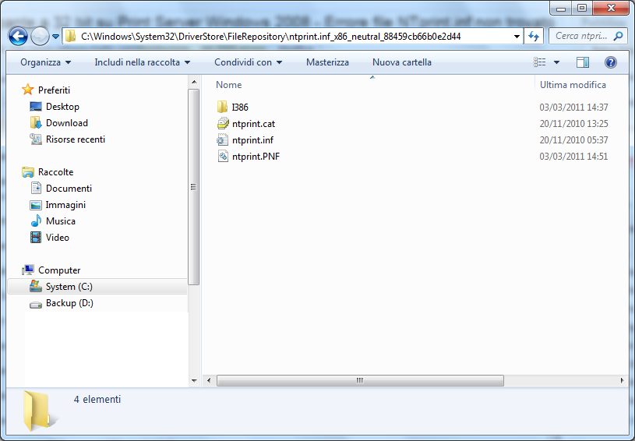
Task: Open the view options dropdown arrow
Action: click(556, 62)
